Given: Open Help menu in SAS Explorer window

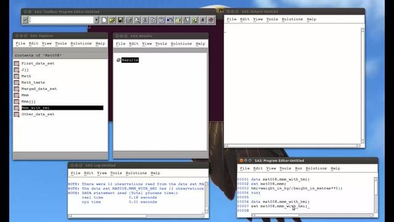Looking at the screenshot, I should pos(100,43).
